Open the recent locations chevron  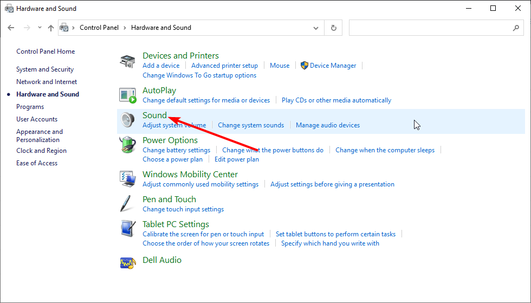pyautogui.click(x=40, y=28)
